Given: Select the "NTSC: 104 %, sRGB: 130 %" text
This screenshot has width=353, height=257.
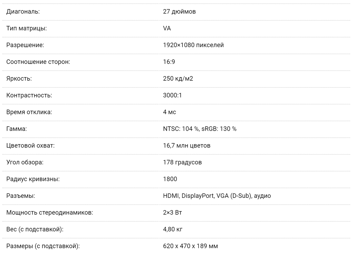Looking at the screenshot, I should pos(200,130).
